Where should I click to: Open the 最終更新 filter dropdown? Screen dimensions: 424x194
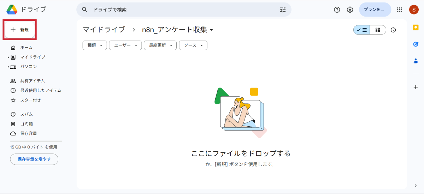pyautogui.click(x=160, y=46)
